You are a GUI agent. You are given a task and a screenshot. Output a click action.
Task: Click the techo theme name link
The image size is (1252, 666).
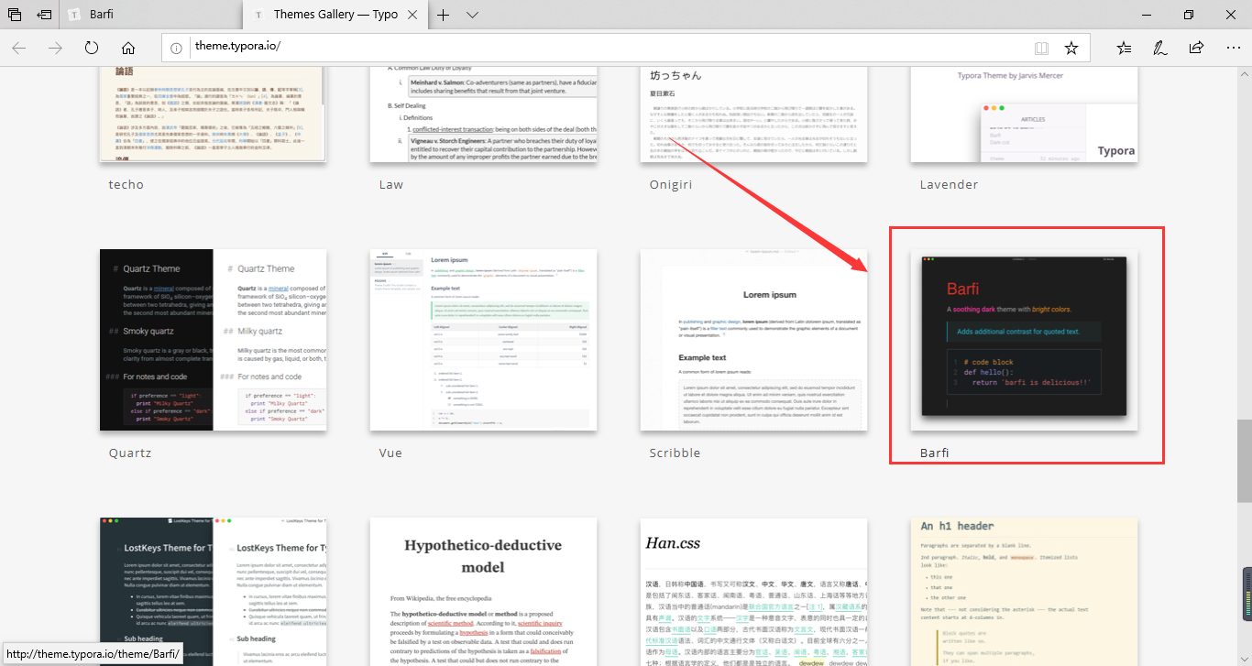[126, 184]
